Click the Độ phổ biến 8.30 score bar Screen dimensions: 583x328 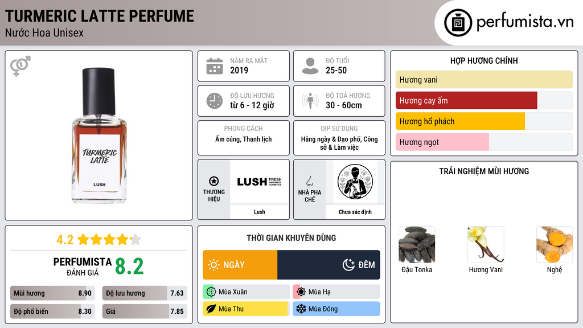[x=52, y=311]
